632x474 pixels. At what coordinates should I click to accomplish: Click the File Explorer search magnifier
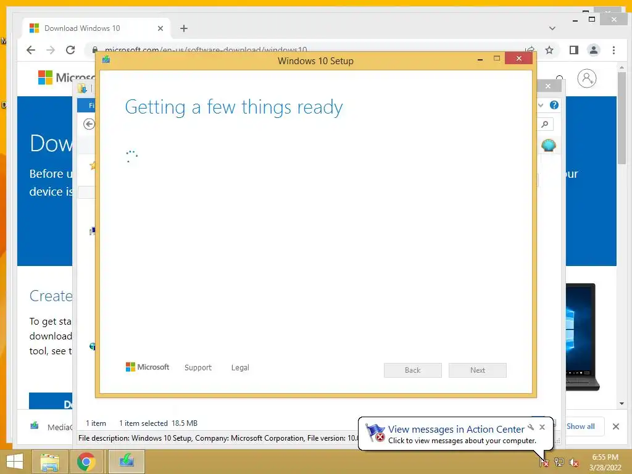point(545,124)
